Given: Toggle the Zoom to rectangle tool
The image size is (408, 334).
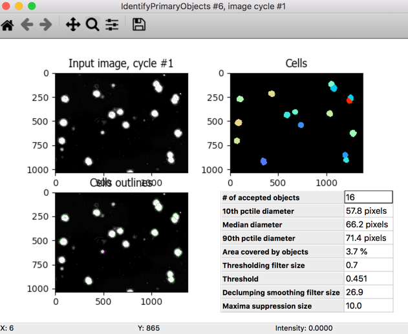Looking at the screenshot, I should (x=92, y=25).
